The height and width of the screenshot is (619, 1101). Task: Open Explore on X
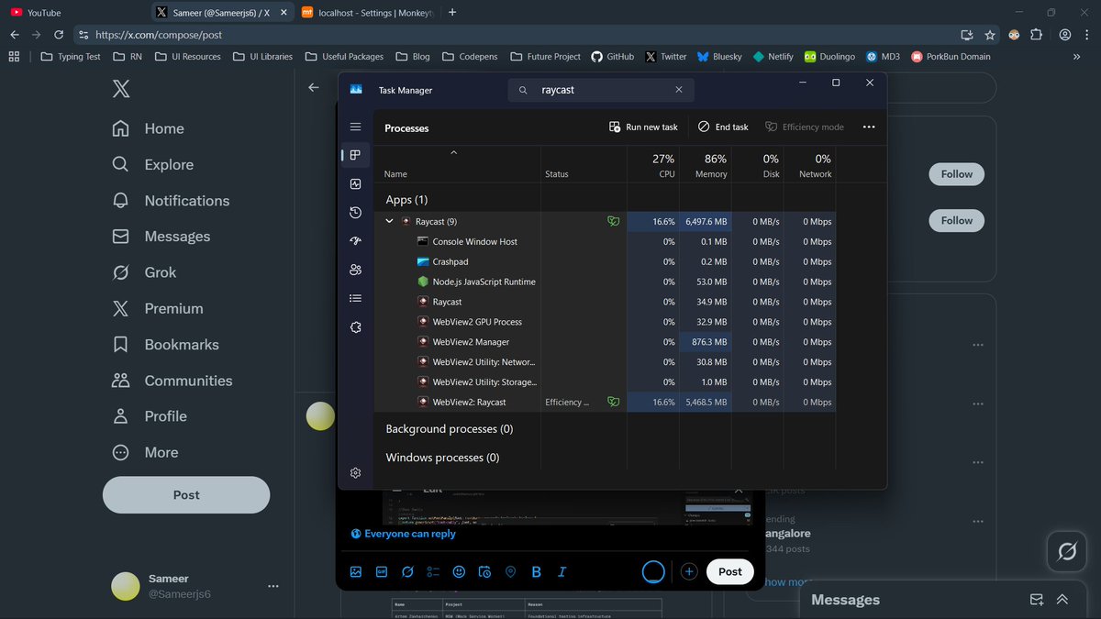coord(152,164)
